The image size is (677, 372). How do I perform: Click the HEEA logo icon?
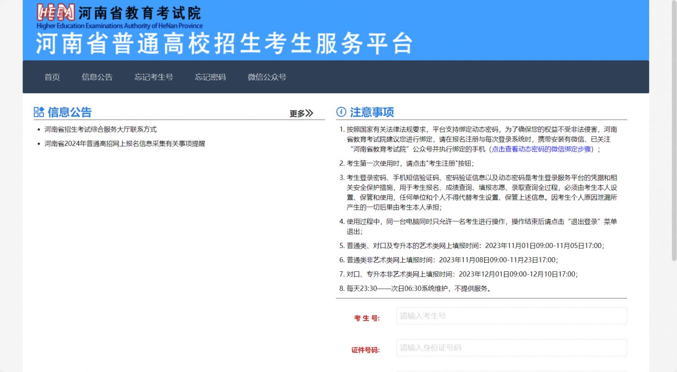tap(55, 13)
